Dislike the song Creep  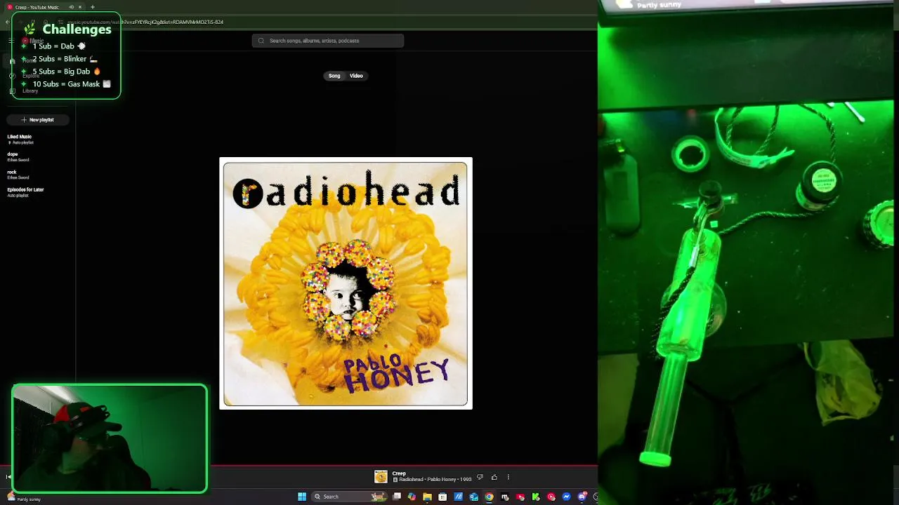pos(480,477)
